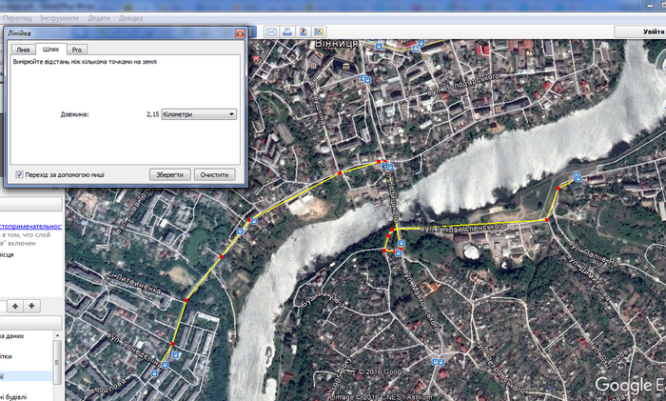
Task: Select the 'а даних' layer row
Action: (12, 336)
